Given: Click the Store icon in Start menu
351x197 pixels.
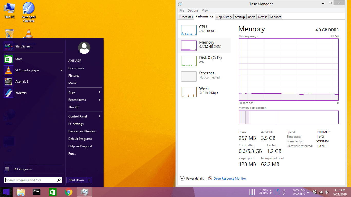Looking at the screenshot, I should pos(8,59).
